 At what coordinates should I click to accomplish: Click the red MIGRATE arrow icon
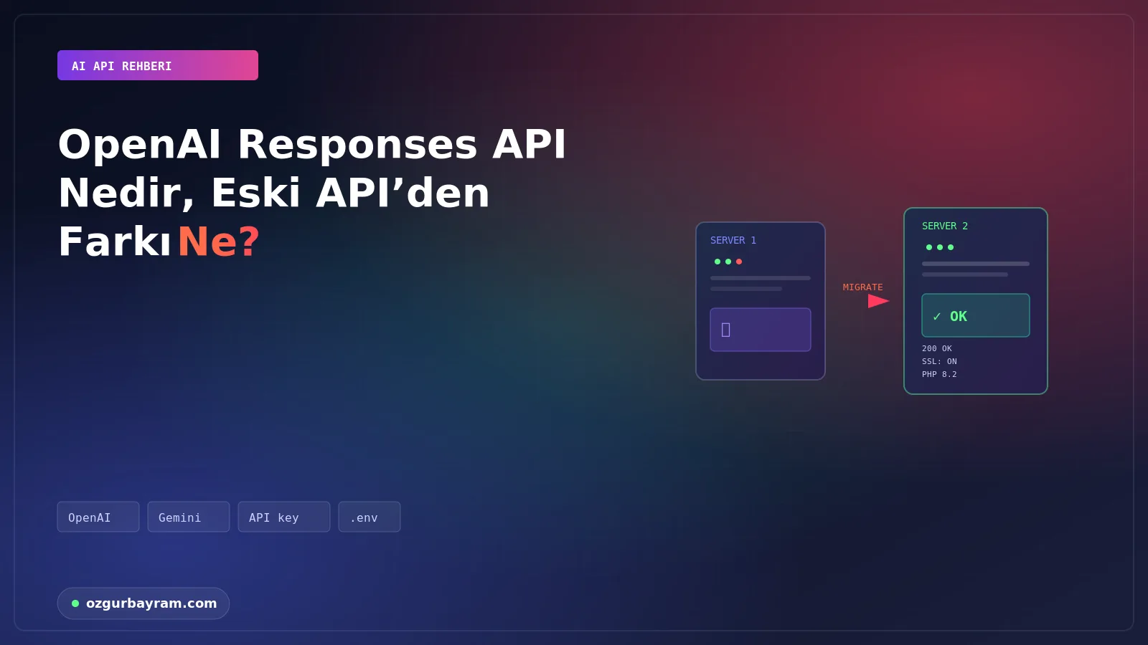click(x=878, y=301)
